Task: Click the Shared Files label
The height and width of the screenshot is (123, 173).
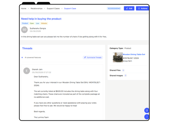Action: tap(115, 70)
